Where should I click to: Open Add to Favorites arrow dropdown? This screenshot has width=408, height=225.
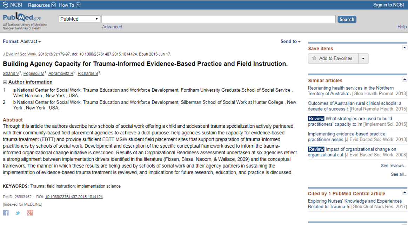tap(363, 59)
